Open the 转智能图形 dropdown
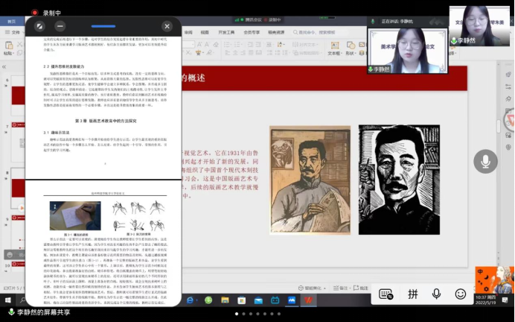The width and height of the screenshot is (515, 322). [306, 53]
